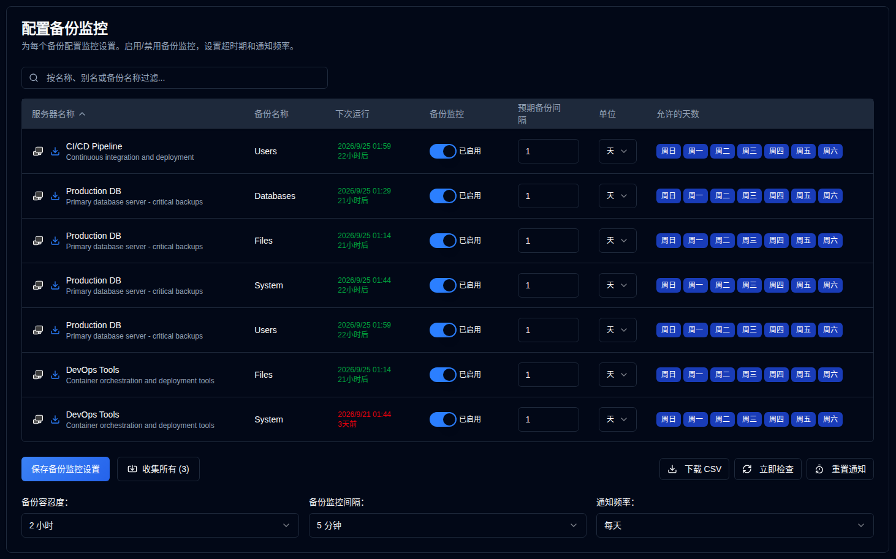The image size is (896, 559).
Task: Click the 收集所有 (3) button
Action: pyautogui.click(x=158, y=469)
